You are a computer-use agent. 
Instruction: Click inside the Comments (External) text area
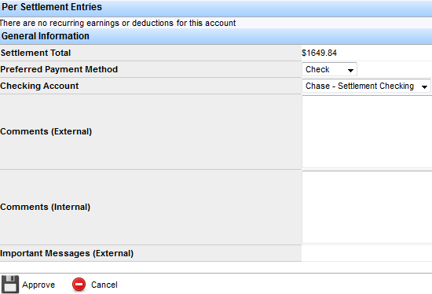[x=367, y=132]
